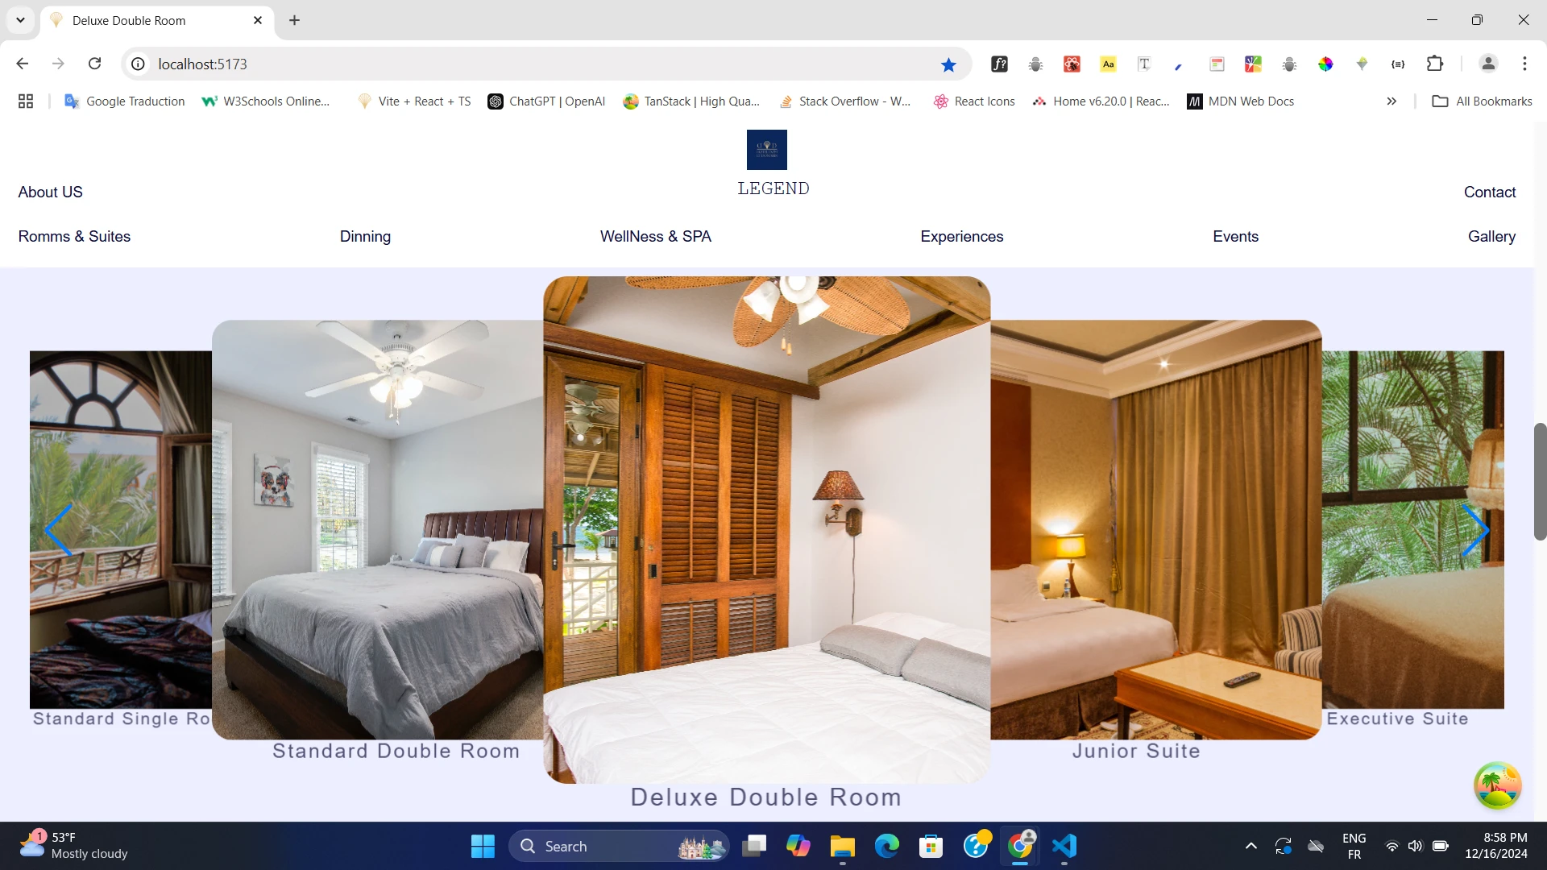Viewport: 1547px width, 870px height.
Task: Open the tab search dropdown arrow
Action: (x=21, y=20)
